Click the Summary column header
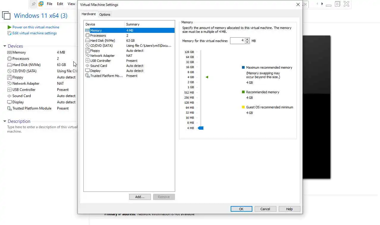The image size is (380, 225). 150,24
